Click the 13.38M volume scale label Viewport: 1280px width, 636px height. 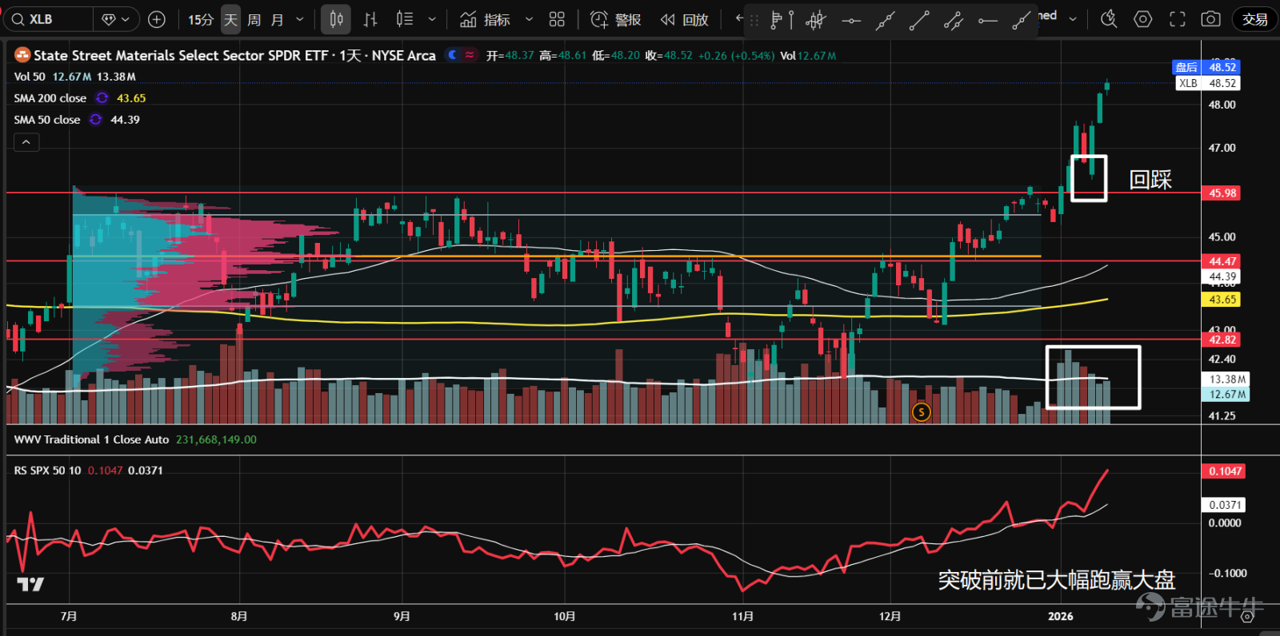[1227, 380]
